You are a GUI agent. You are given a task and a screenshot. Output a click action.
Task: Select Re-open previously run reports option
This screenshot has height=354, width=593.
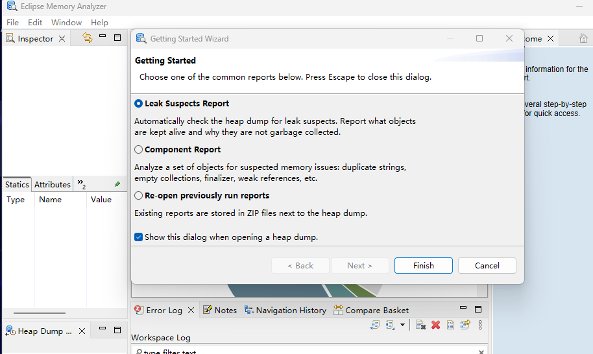coord(138,196)
